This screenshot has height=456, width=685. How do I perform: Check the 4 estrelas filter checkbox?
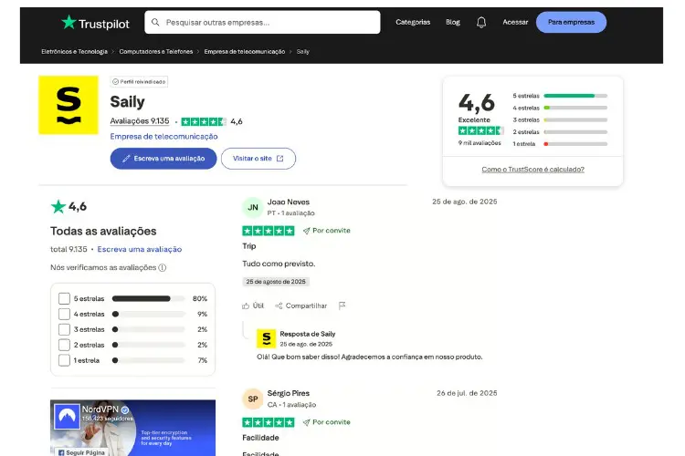click(x=64, y=314)
